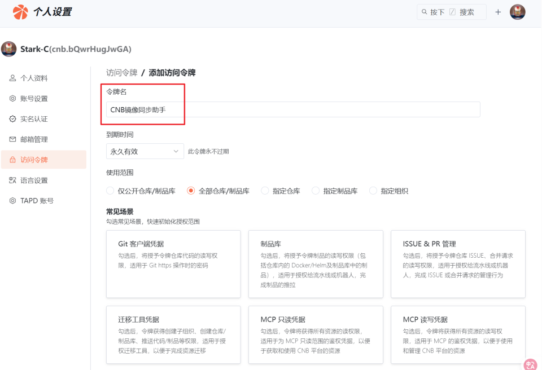Open 语言设置 page
This screenshot has height=370, width=542.
[43, 180]
